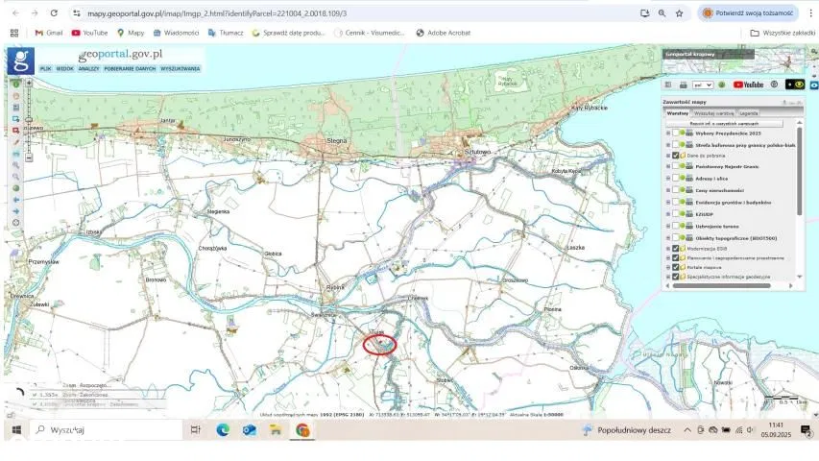Click the Windows taskbar search box
Image resolution: width=819 pixels, height=461 pixels.
(x=106, y=430)
